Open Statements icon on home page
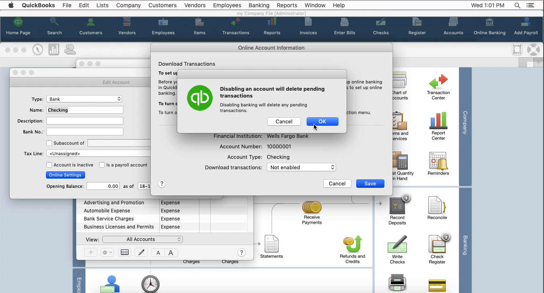This screenshot has height=293, width=544. [272, 247]
